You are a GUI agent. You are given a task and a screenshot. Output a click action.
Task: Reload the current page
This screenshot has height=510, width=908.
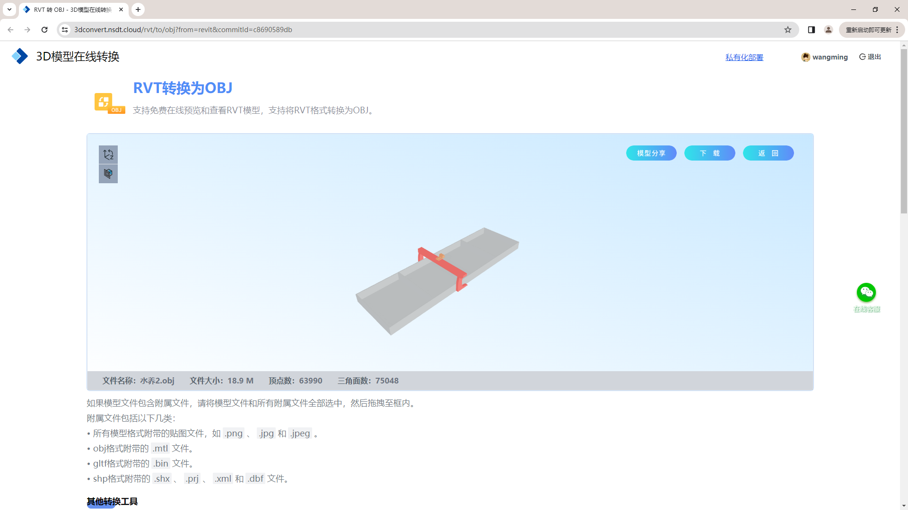click(44, 29)
